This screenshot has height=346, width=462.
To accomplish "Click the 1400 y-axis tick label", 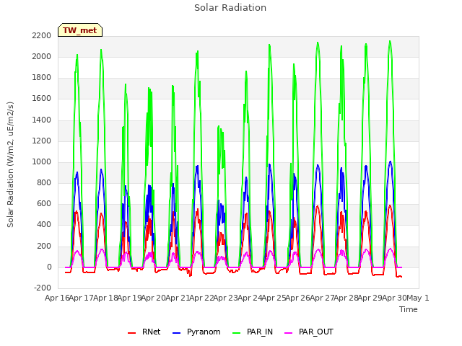I will 42,120.
